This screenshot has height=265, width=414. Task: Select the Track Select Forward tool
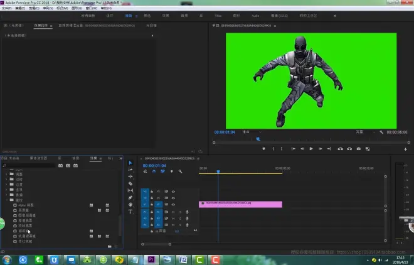click(130, 170)
